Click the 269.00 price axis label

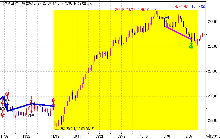click(x=213, y=22)
